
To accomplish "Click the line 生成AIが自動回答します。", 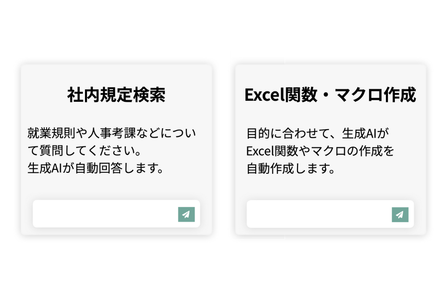I will point(96,168).
